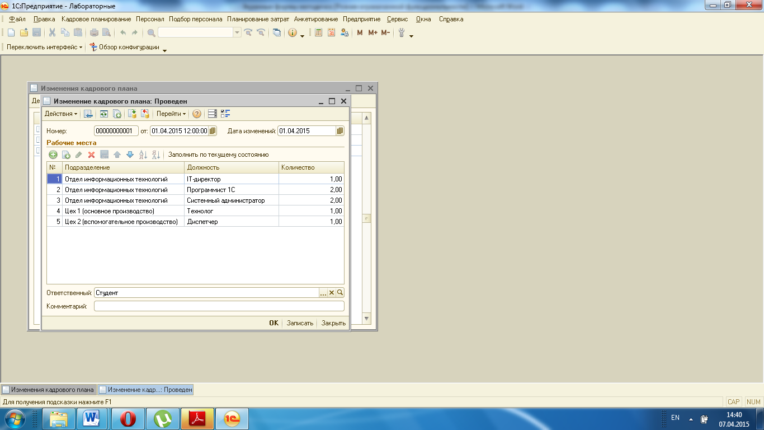Open the Анкетирование menu
This screenshot has width=764, height=430.
[x=316, y=19]
